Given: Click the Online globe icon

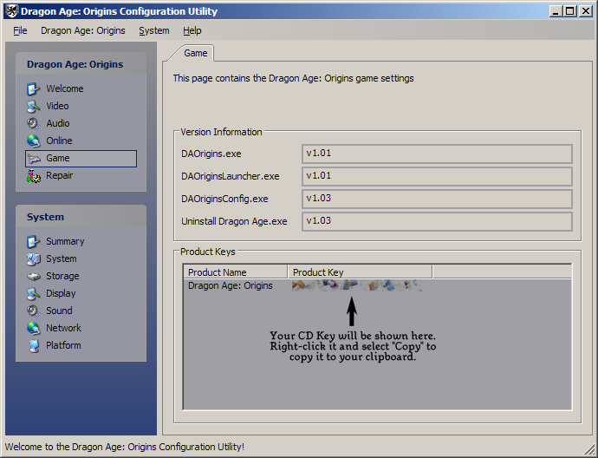Looking at the screenshot, I should [34, 141].
